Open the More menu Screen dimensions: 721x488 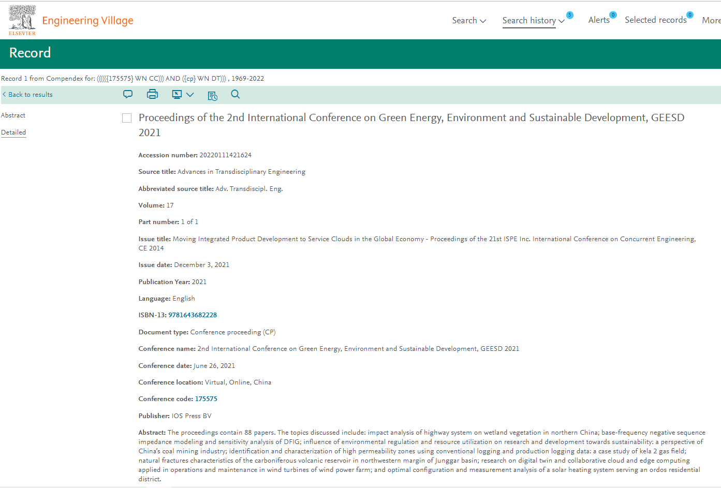click(711, 20)
